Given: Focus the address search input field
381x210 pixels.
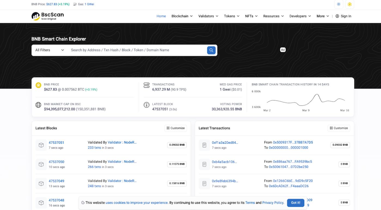Looking at the screenshot, I should tap(136, 50).
